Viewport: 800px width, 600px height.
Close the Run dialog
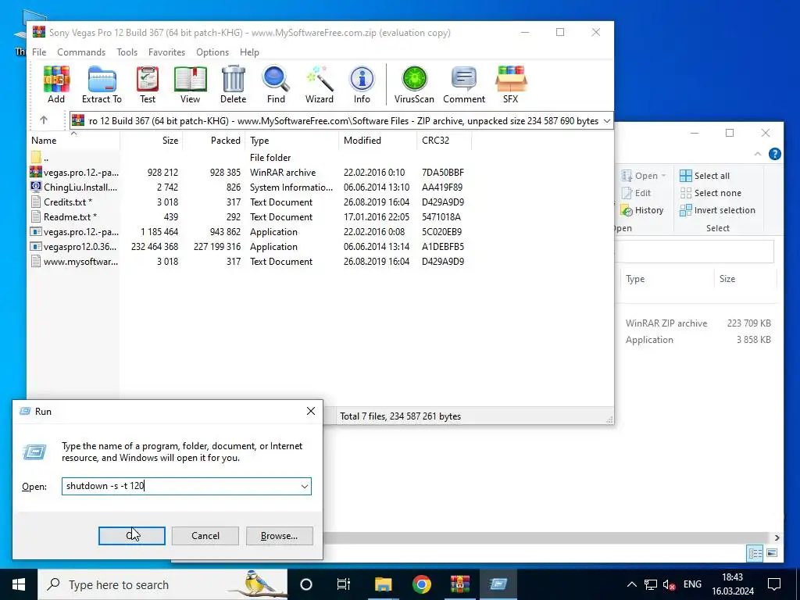point(311,411)
